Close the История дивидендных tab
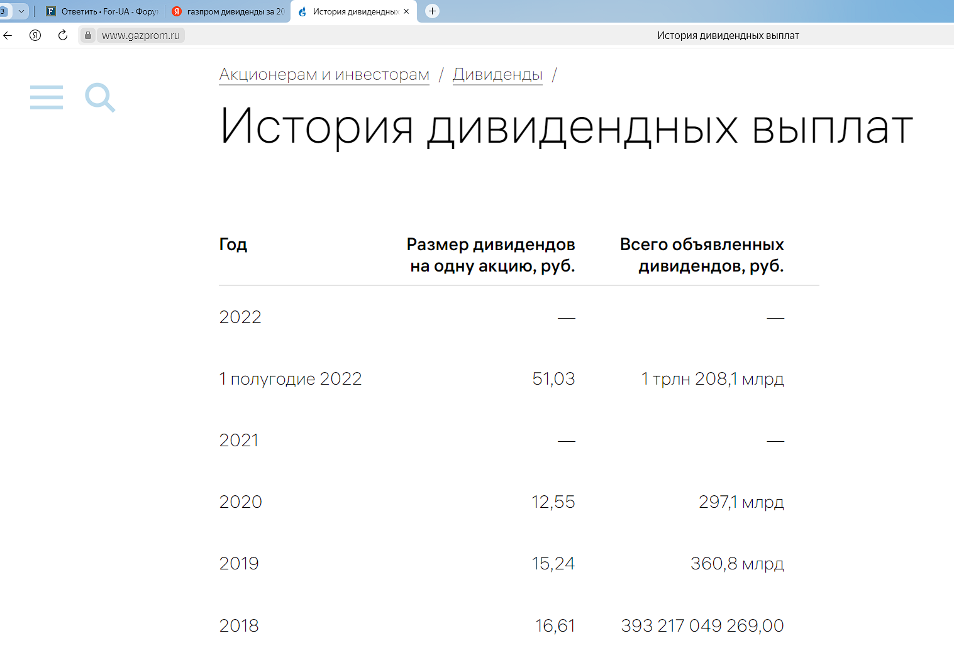The image size is (954, 648). point(406,11)
